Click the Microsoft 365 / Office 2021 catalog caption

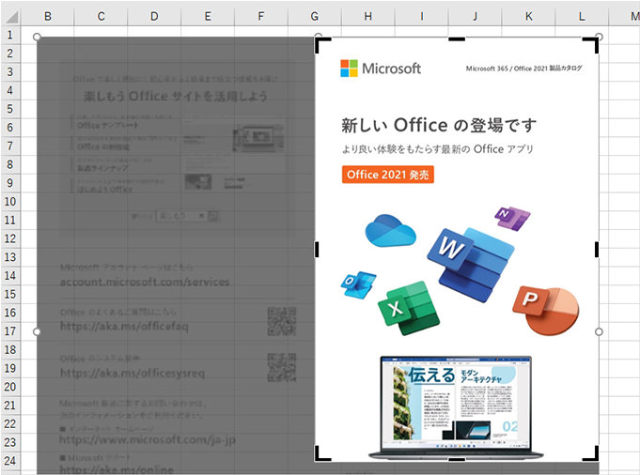click(x=524, y=69)
